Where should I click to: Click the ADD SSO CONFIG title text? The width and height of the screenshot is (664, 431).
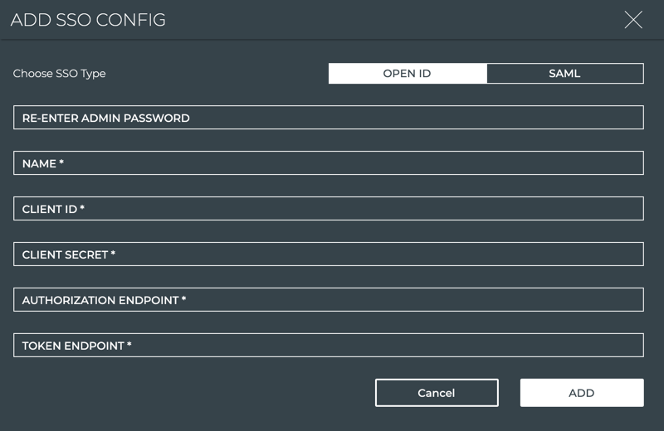[88, 20]
